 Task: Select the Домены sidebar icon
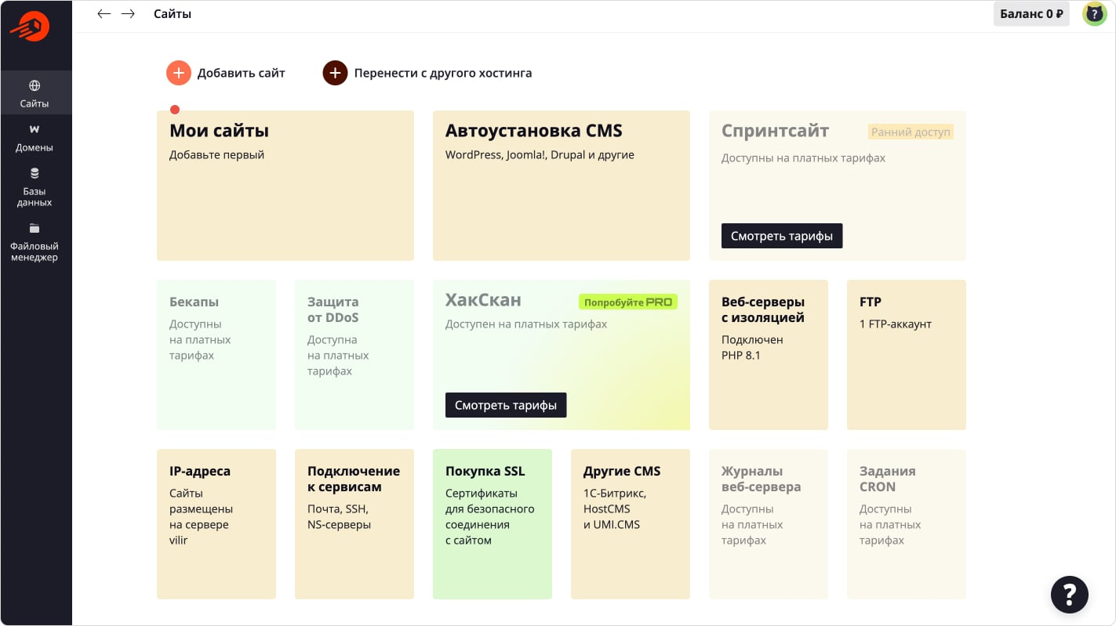coord(35,138)
